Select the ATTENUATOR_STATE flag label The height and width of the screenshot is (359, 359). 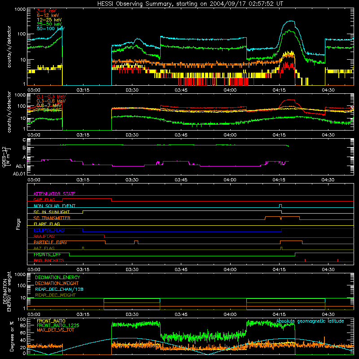pyautogui.click(x=54, y=194)
